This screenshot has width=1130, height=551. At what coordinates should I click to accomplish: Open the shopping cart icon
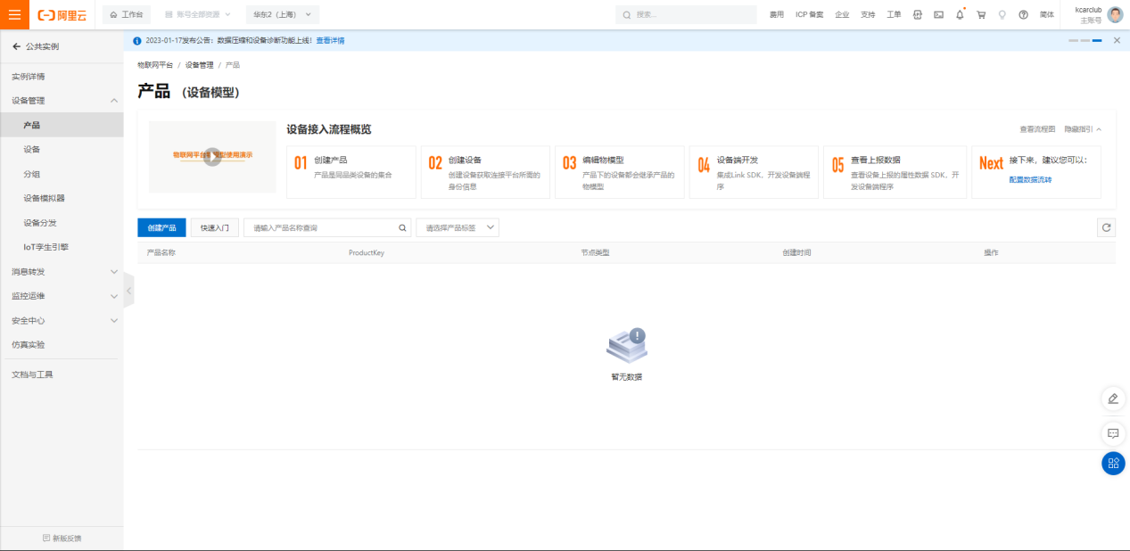pos(981,15)
